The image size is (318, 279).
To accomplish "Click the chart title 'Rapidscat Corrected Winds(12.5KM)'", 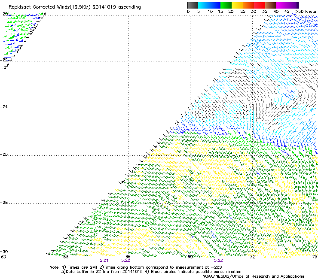I will (49, 7).
